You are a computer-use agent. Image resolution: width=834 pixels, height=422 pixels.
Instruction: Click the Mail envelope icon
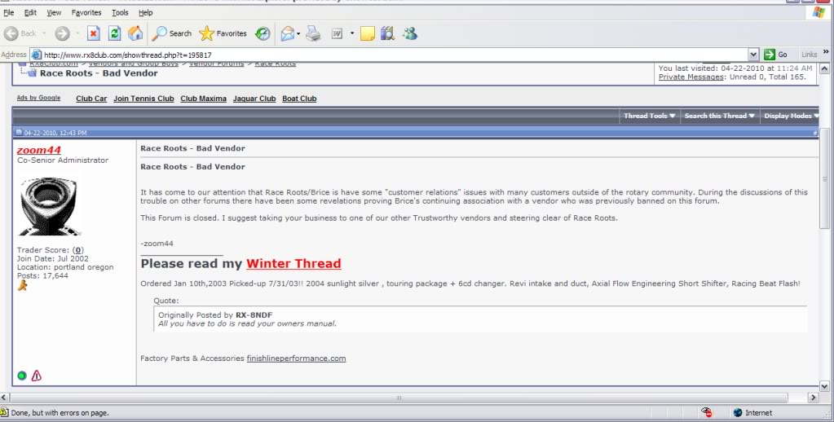click(287, 33)
